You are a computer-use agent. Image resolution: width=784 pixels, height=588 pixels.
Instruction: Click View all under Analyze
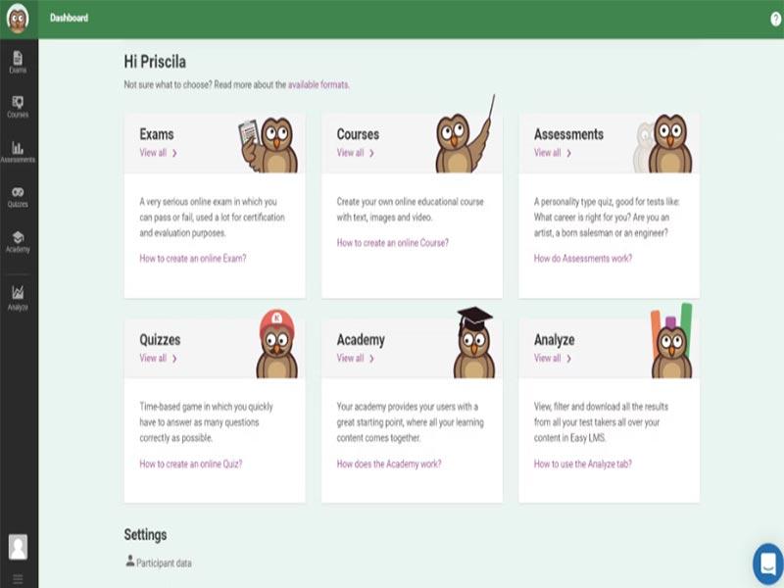pos(547,358)
